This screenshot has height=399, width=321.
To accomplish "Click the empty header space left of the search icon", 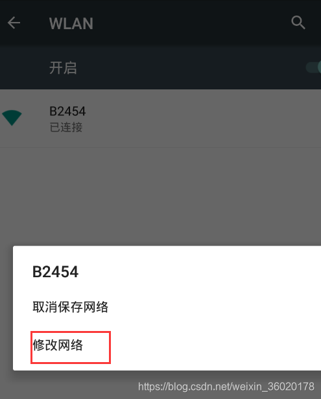I will [191, 23].
